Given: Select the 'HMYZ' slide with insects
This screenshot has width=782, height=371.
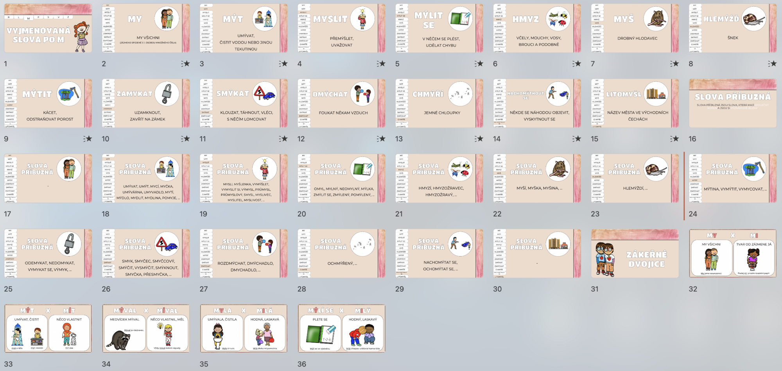Looking at the screenshot, I should click(537, 28).
